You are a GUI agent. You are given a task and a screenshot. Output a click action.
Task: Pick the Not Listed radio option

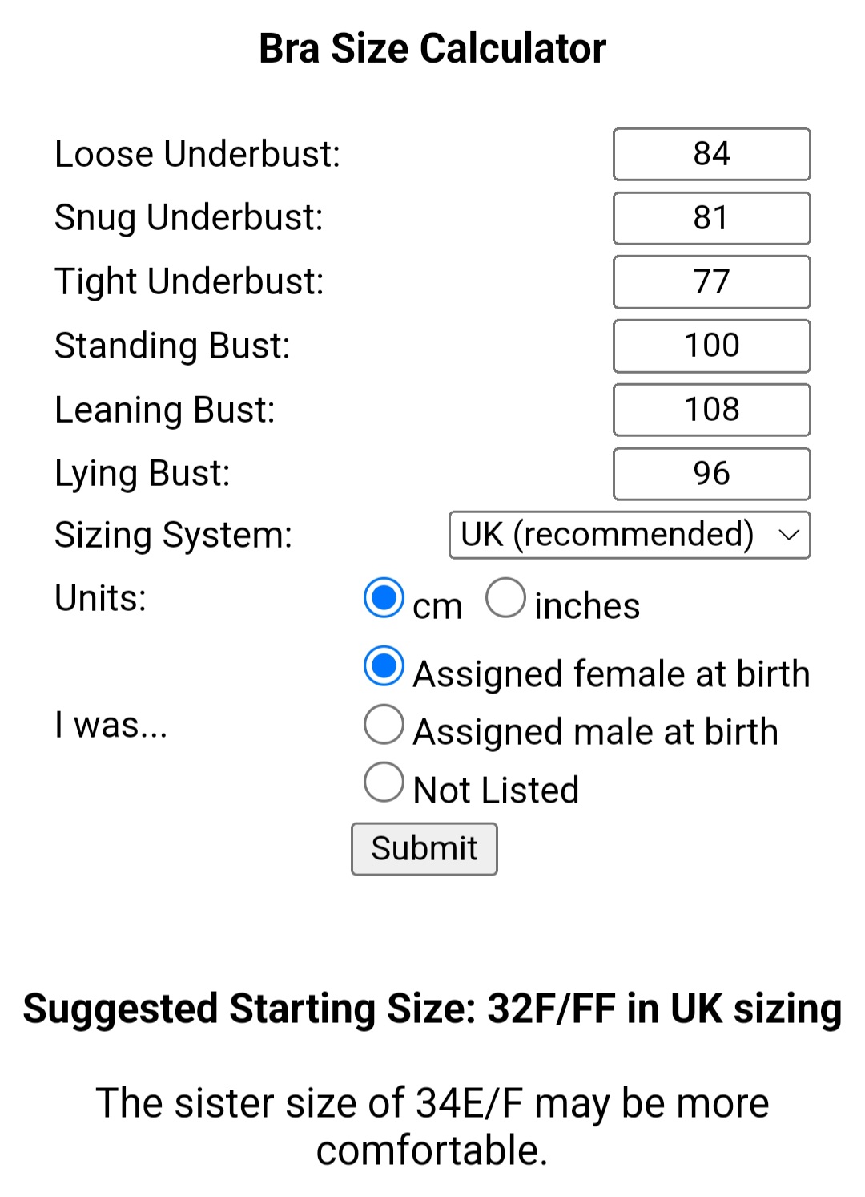[384, 782]
